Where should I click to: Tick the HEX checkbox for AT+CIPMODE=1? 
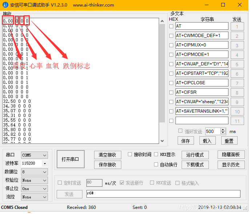tap(171, 54)
